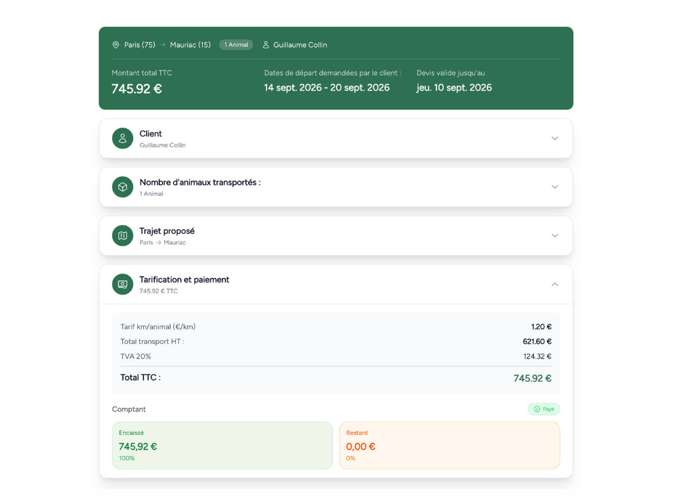Click the Devis valide jusqu'au label
This screenshot has height=503, width=686.
451,73
